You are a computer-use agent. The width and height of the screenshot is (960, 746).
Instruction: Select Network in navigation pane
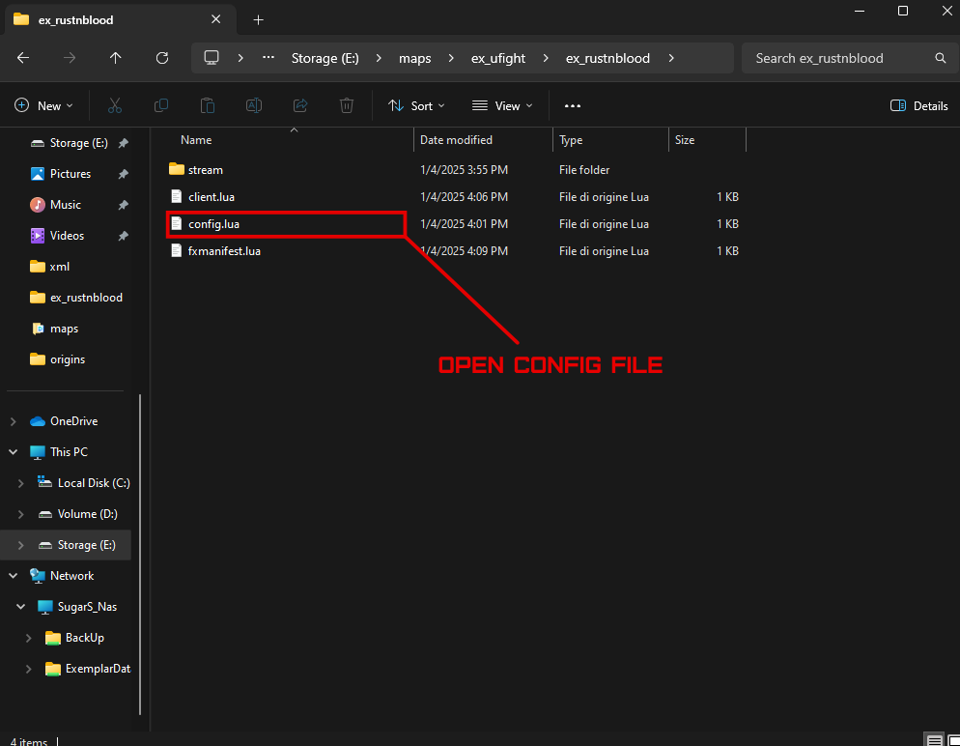[63, 576]
